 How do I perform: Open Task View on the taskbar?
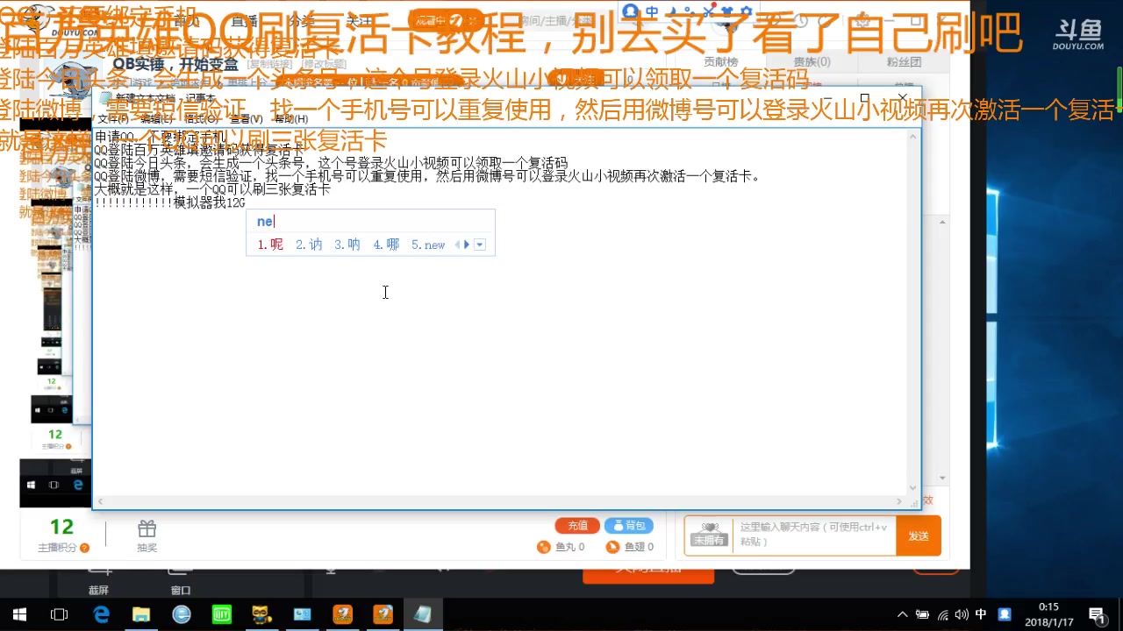pos(60,614)
